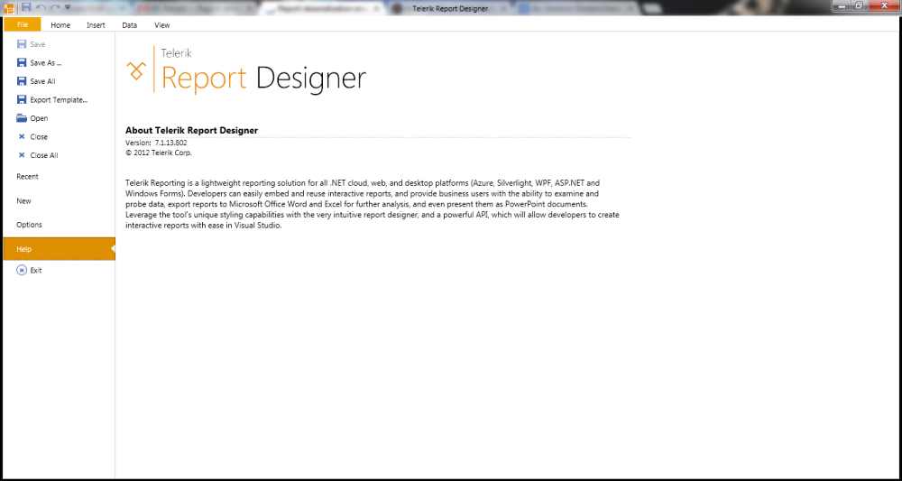Image resolution: width=902 pixels, height=481 pixels.
Task: Choose the Save As ... label
Action: 46,63
